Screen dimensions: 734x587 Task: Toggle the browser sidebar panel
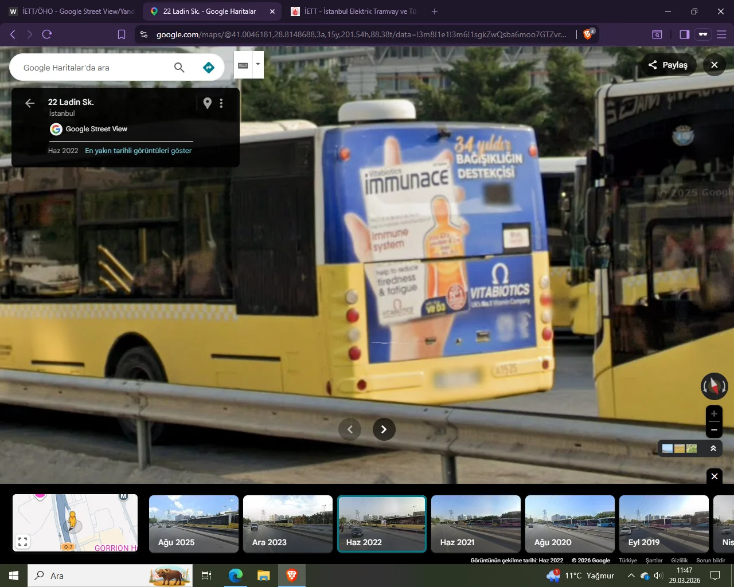684,34
